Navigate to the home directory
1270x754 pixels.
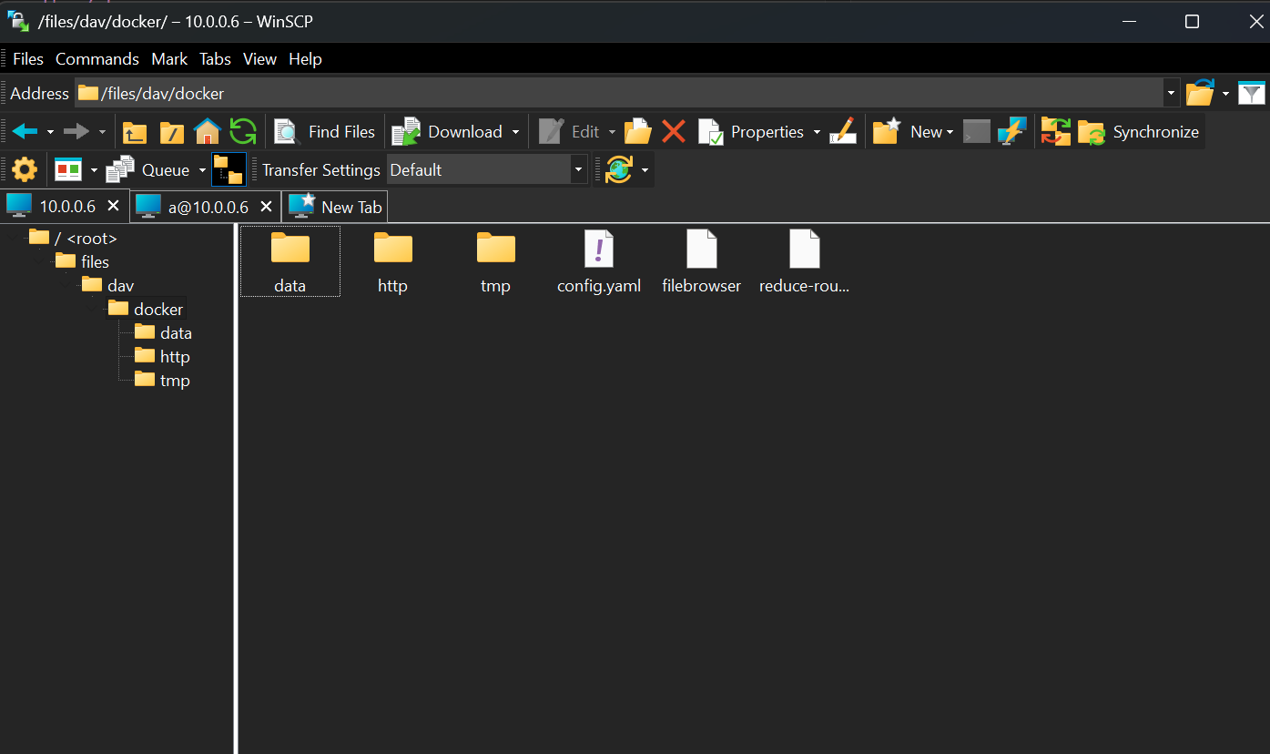[x=208, y=131]
